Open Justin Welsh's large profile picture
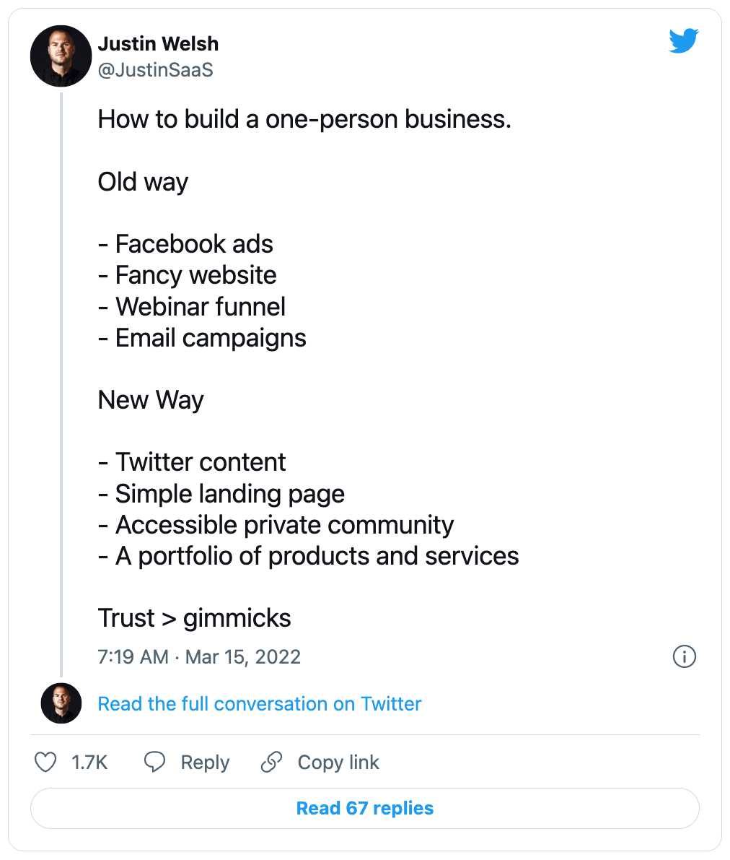The image size is (730, 860). pyautogui.click(x=61, y=57)
